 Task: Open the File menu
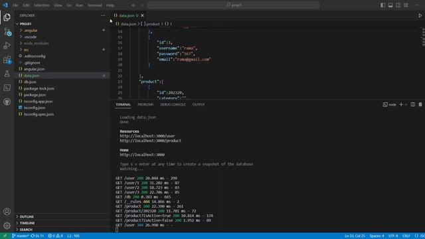coord(15,5)
